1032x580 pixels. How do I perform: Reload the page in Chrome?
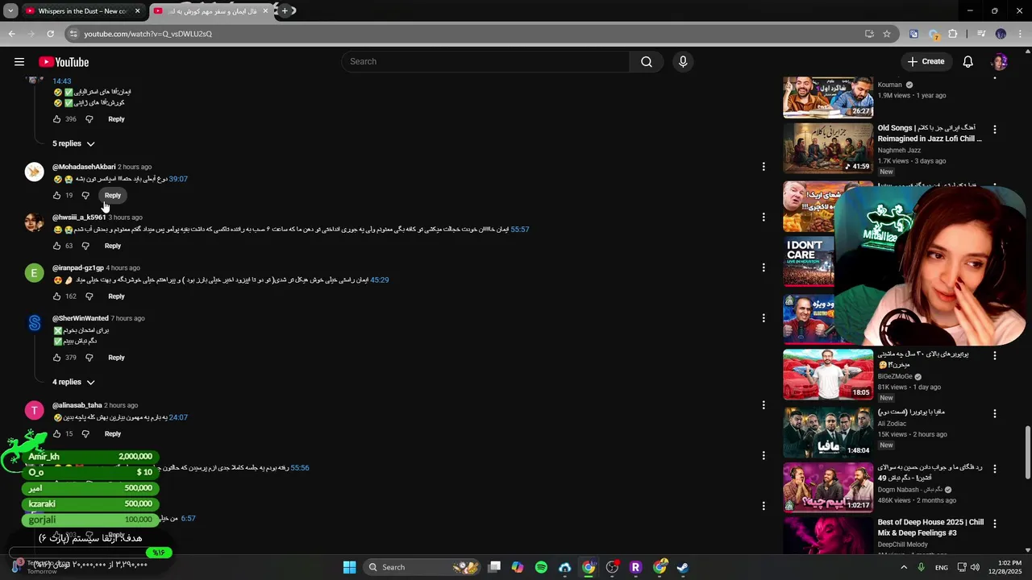50,34
